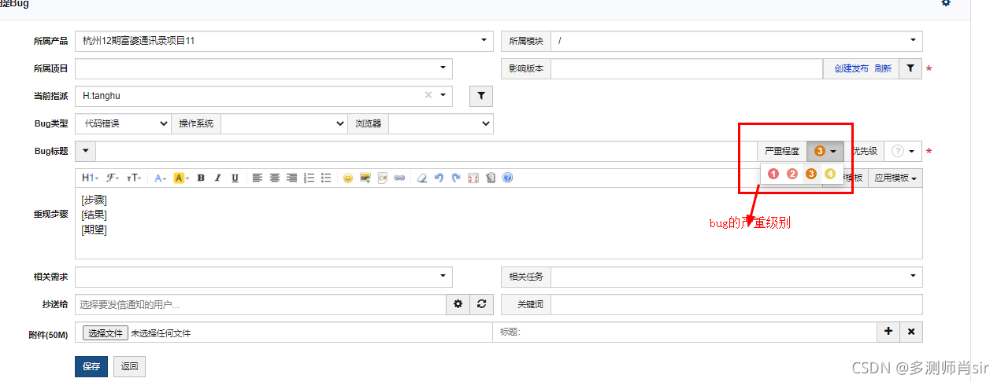The width and height of the screenshot is (1001, 382).
Task: Open 所属模块 module dropdown
Action: tap(736, 41)
